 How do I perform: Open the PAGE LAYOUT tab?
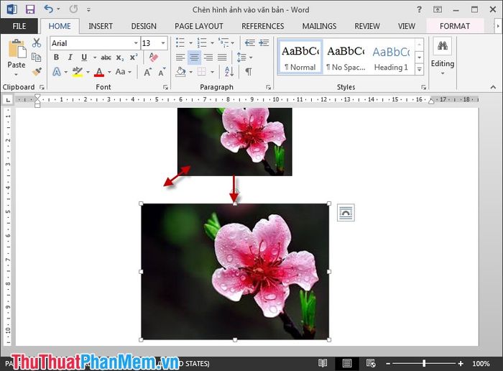pyautogui.click(x=199, y=26)
